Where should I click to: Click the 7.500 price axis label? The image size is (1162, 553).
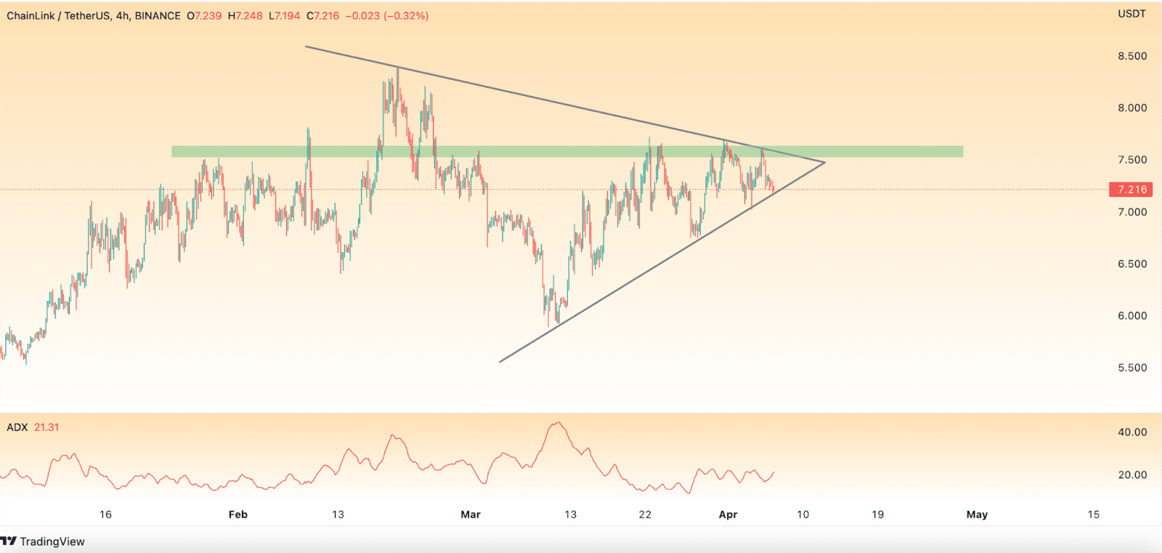click(1132, 160)
